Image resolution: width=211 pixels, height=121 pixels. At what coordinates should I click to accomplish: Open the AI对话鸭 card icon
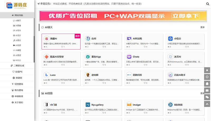[x=129, y=39]
